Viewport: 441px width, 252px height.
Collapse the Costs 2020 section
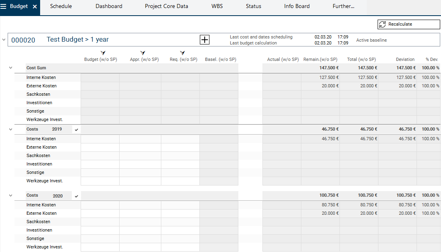[x=10, y=196]
